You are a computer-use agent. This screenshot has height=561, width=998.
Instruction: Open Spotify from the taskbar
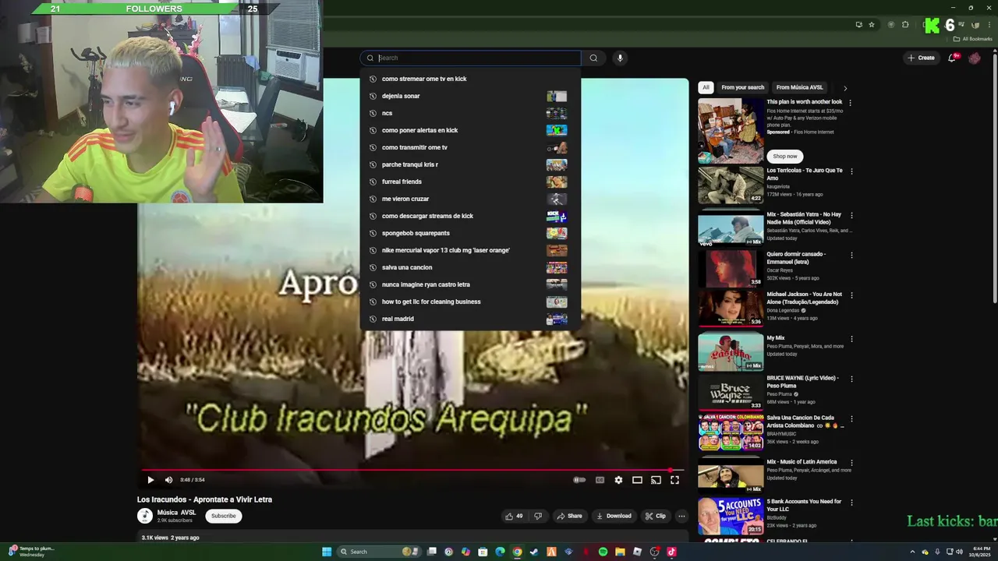(603, 552)
